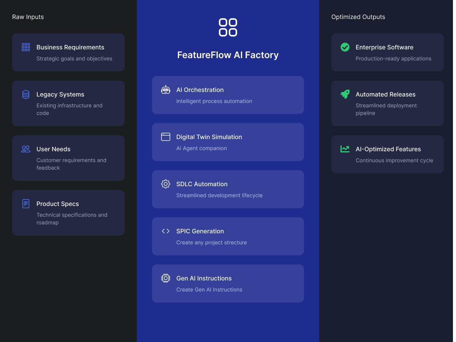
Task: Click the FeatureFlow AI Factory title
Action: point(228,55)
